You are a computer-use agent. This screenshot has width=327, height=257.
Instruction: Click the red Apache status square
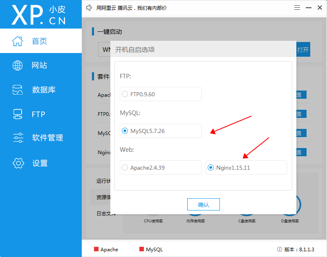click(96, 249)
